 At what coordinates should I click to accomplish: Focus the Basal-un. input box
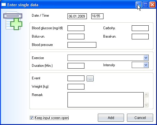[140, 36]
